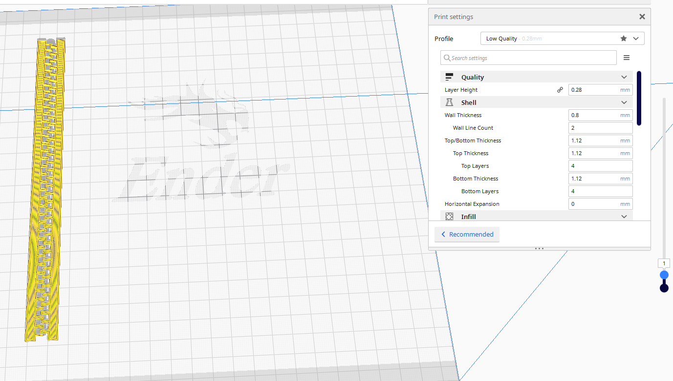Switch back to Recommended print settings
Image resolution: width=673 pixels, height=381 pixels.
467,235
